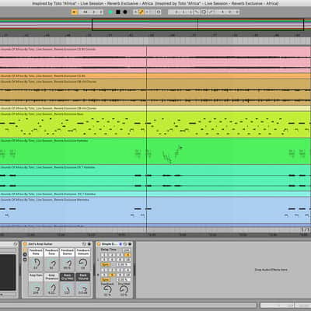Click the Feedback Stereo macro knob

pyautogui.click(x=68, y=264)
